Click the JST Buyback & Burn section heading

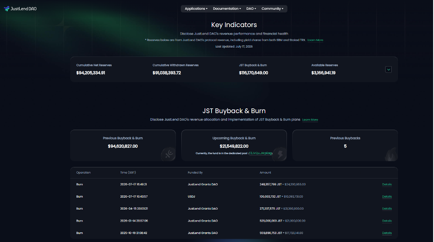[x=234, y=111]
